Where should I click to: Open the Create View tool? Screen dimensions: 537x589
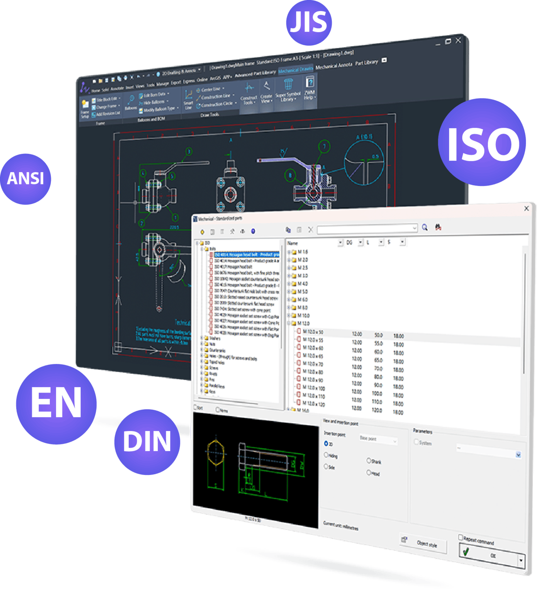(x=266, y=92)
